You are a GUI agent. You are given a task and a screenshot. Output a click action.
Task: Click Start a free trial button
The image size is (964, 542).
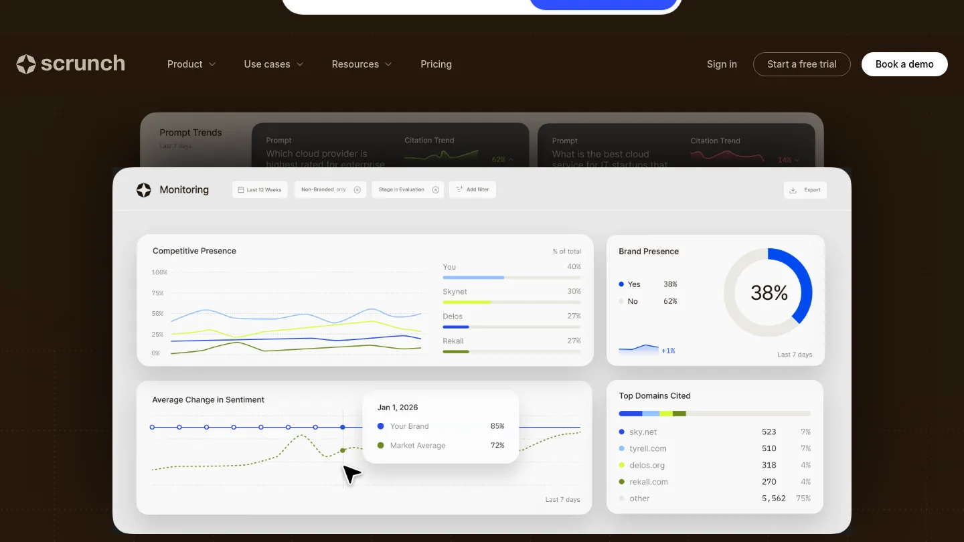pyautogui.click(x=802, y=64)
